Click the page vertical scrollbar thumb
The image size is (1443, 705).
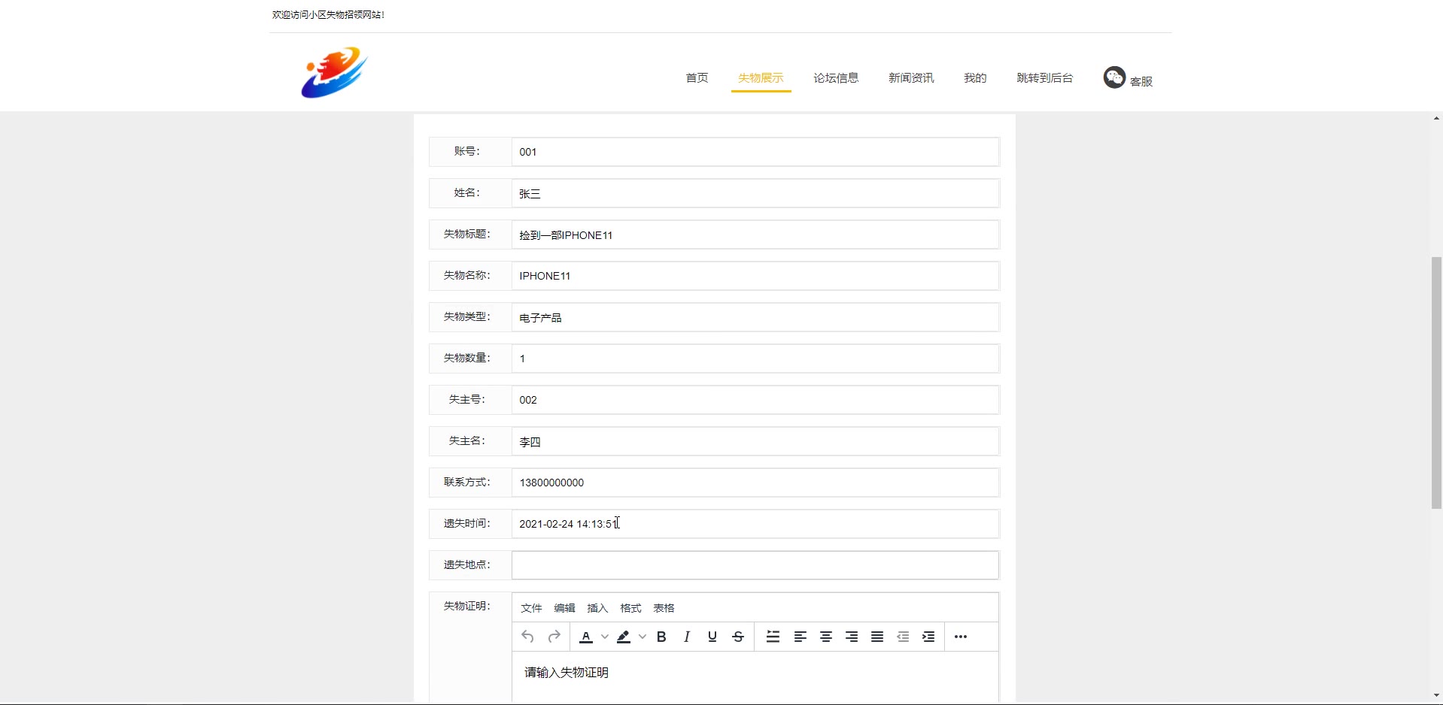click(x=1436, y=383)
